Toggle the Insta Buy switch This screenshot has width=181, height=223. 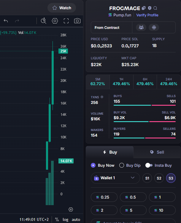click(149, 166)
